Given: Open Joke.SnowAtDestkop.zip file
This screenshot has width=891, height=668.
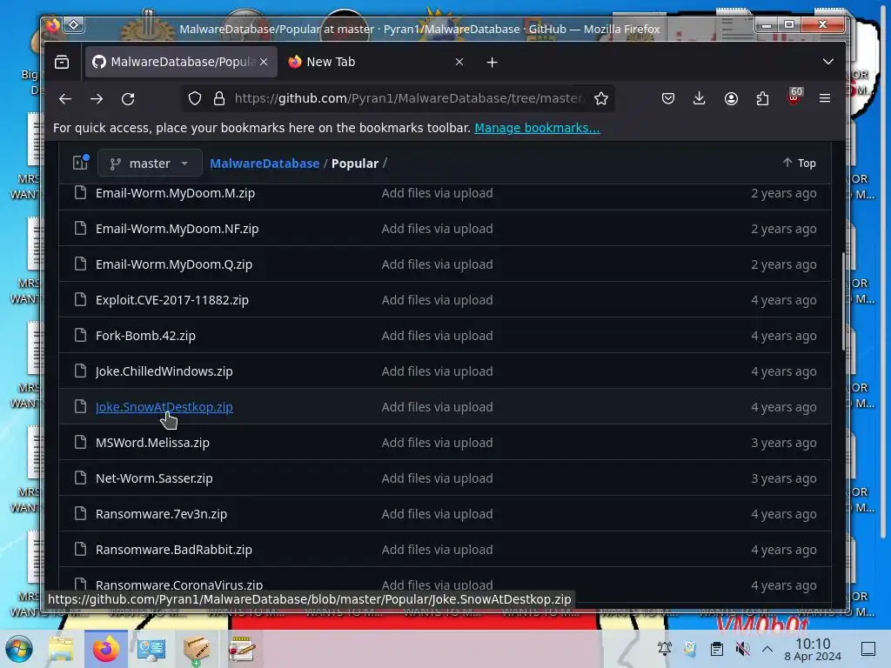Looking at the screenshot, I should [x=164, y=407].
